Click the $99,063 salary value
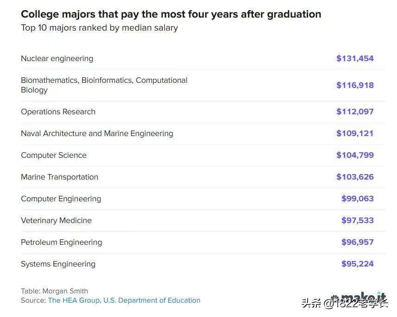397x317 pixels. (357, 199)
